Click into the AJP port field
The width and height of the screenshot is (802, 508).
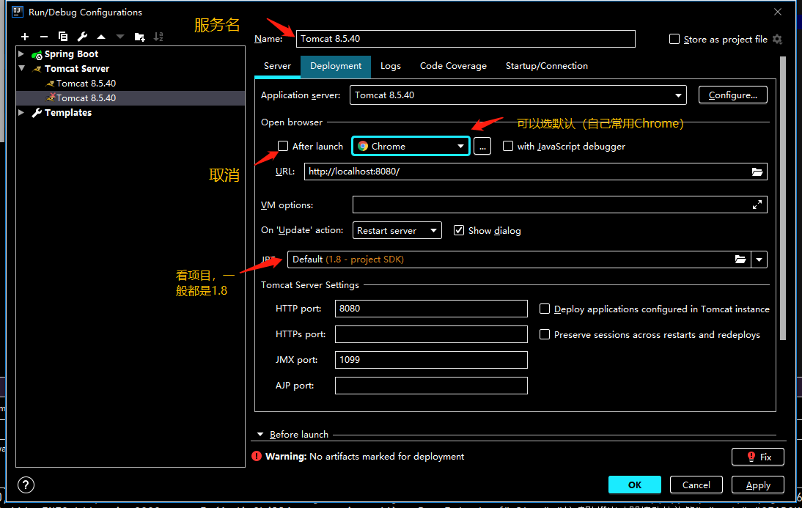point(431,386)
